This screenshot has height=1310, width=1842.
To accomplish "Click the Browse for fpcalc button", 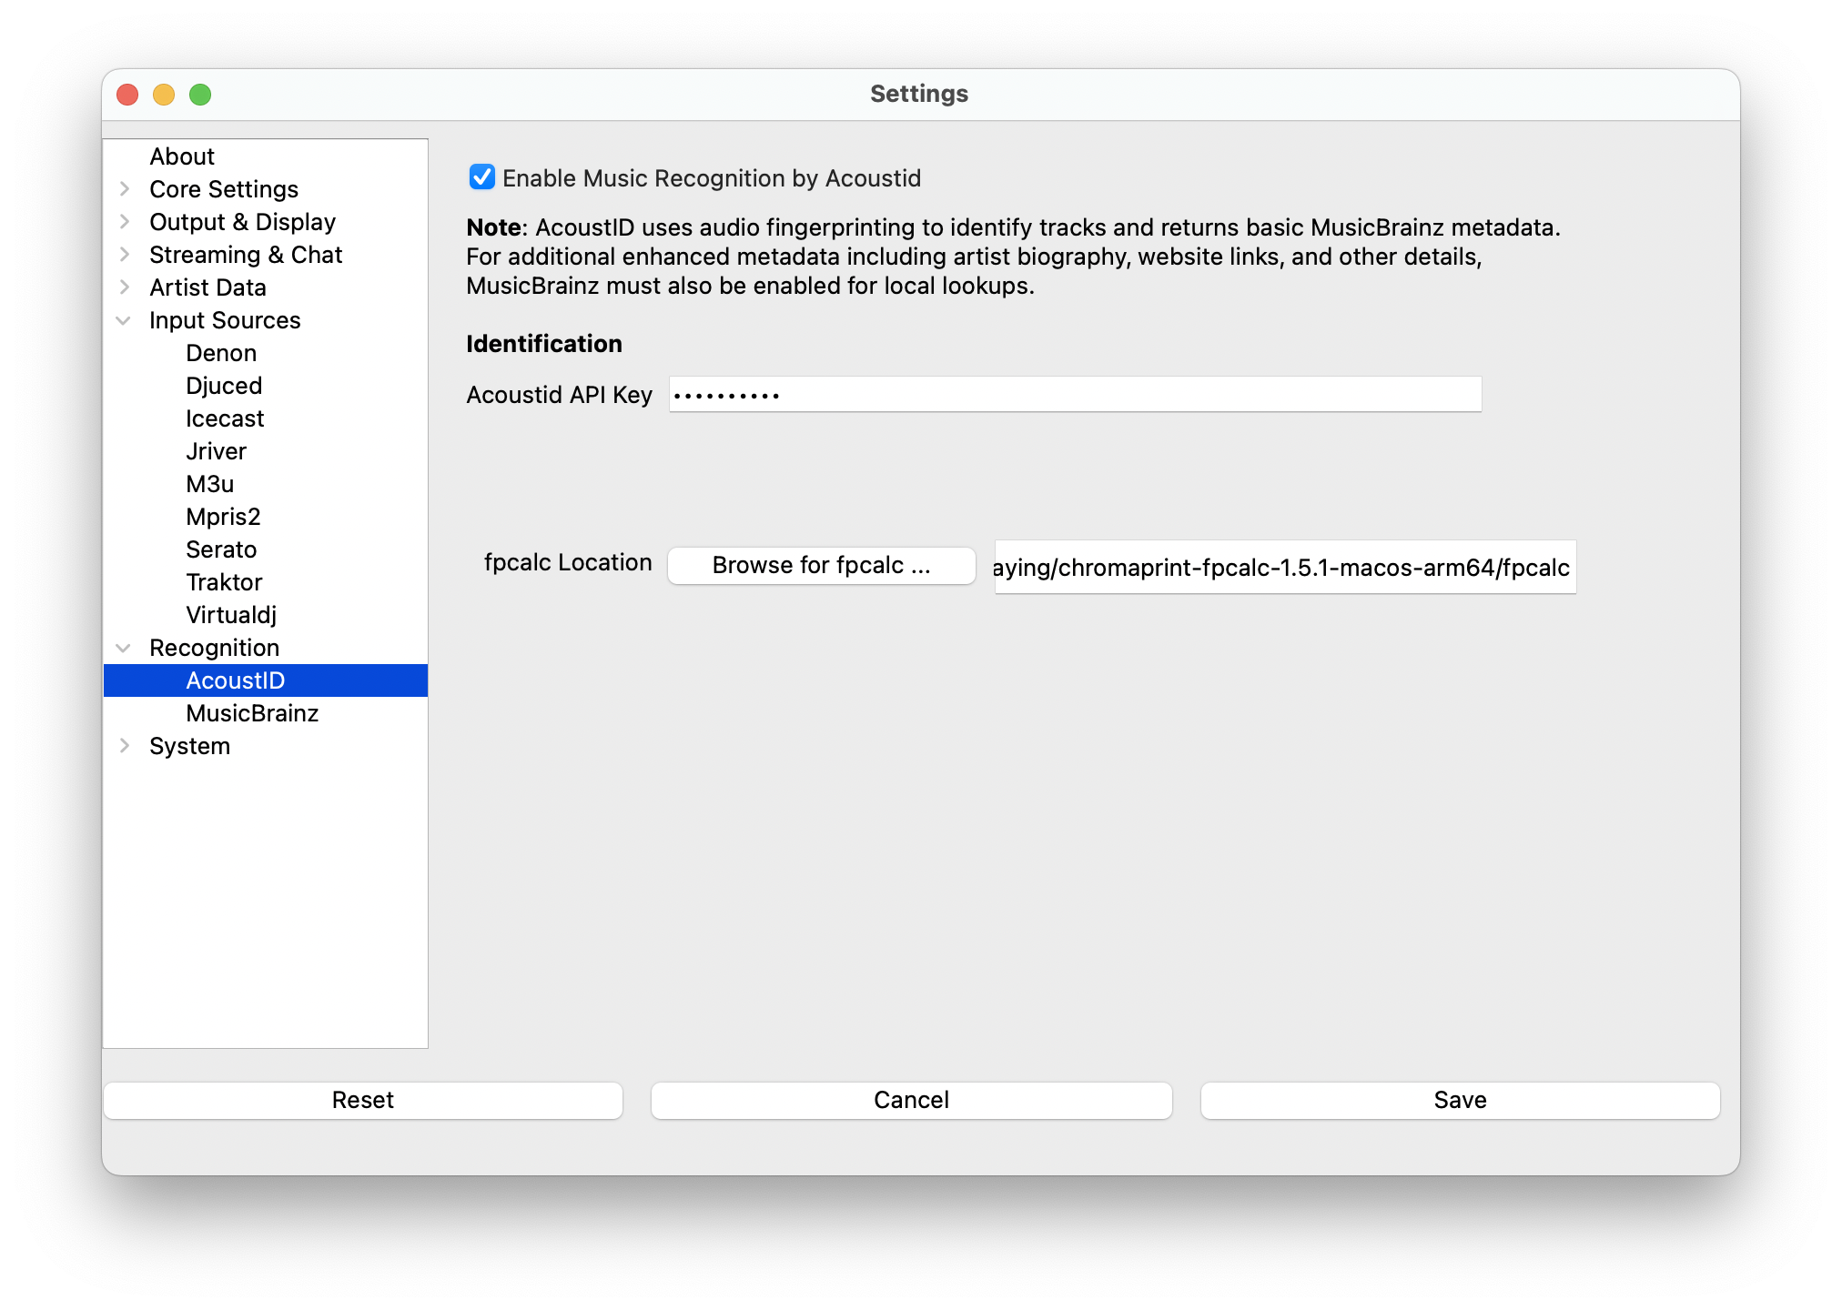I will 821,566.
